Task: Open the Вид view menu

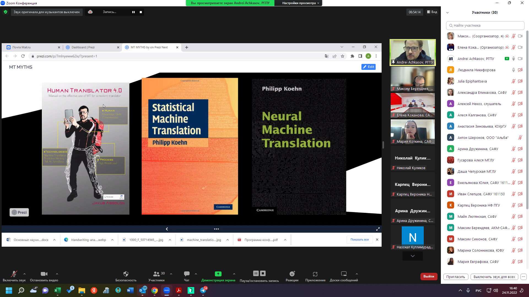Action: 432,12
